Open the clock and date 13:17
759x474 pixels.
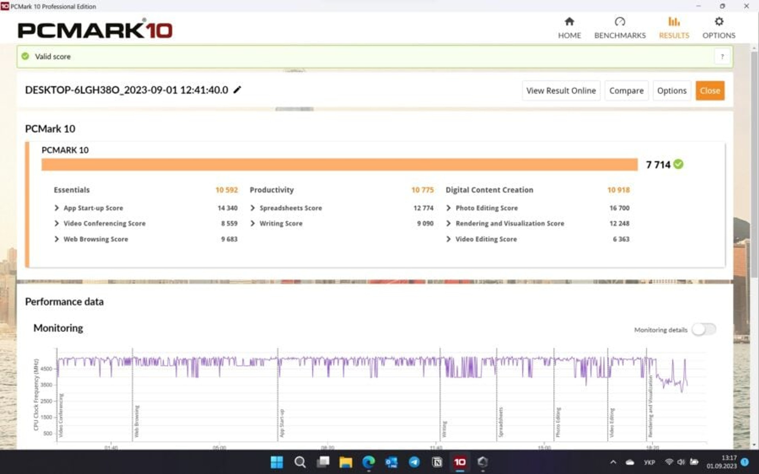(721, 462)
